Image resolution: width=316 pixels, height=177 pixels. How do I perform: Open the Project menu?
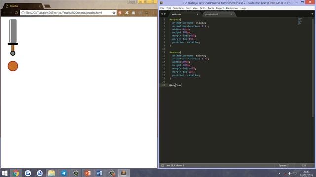(220, 8)
